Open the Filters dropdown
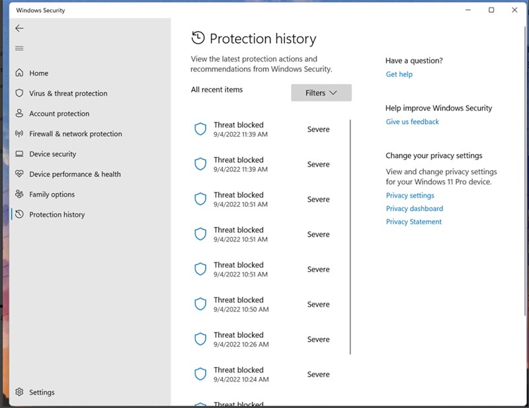529x408 pixels. [x=321, y=93]
